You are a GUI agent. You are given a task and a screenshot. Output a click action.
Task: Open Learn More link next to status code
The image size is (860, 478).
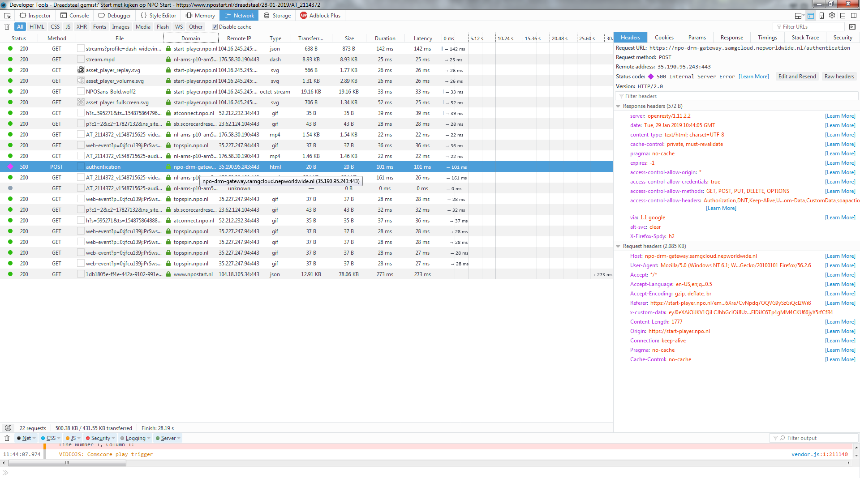753,77
